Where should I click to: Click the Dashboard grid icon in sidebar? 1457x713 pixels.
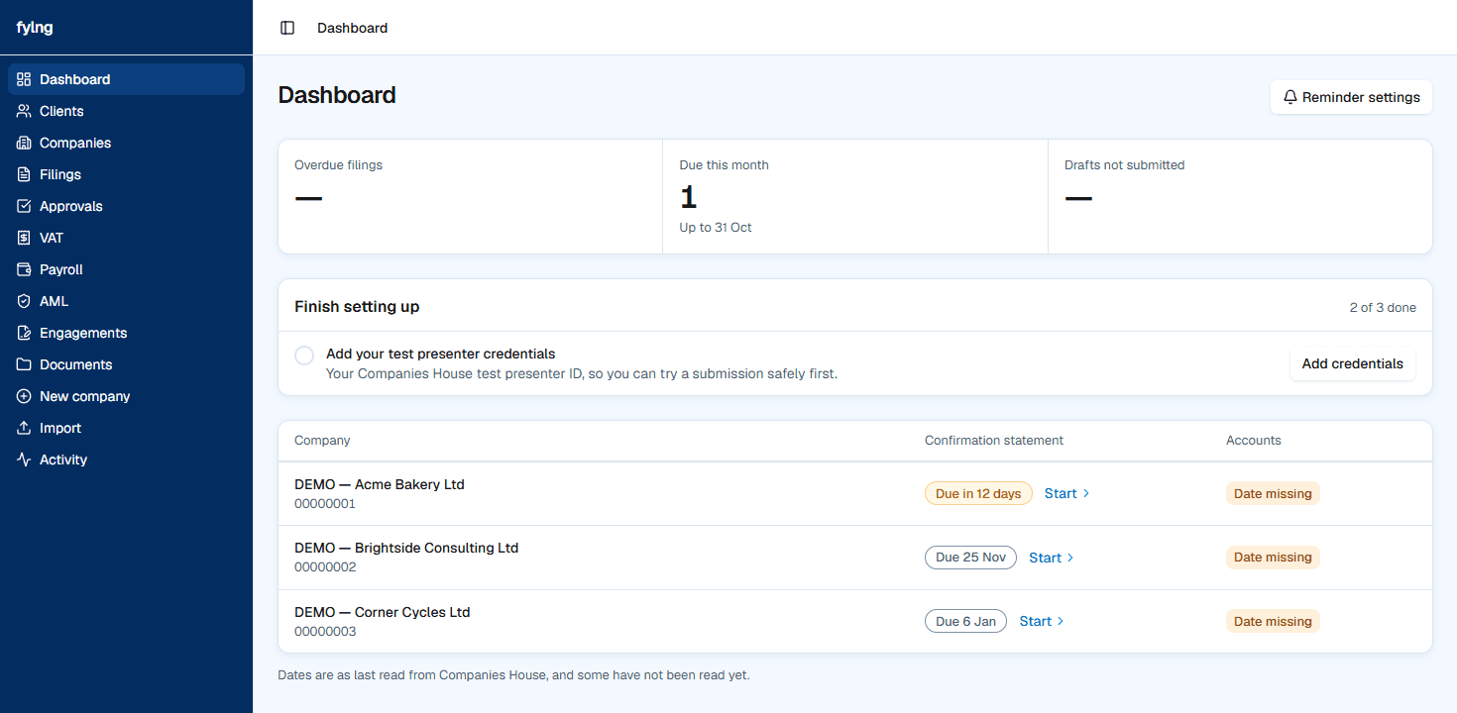[x=24, y=79]
